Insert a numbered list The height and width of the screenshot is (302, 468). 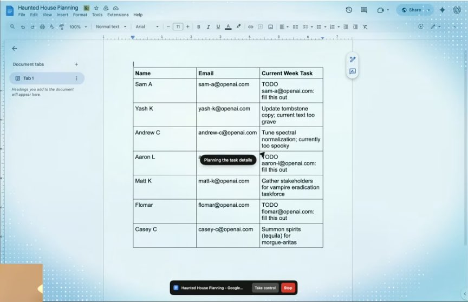coord(332,27)
